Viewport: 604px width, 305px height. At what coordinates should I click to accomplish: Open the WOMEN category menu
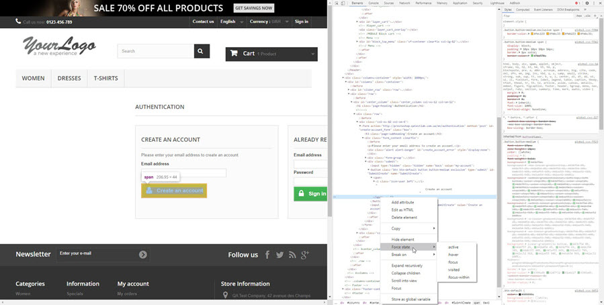coord(33,78)
